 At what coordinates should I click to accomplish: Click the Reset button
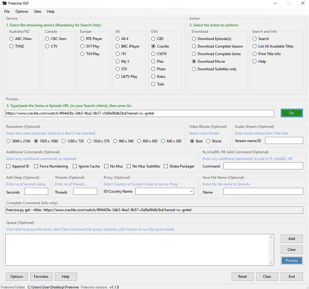click(242, 277)
